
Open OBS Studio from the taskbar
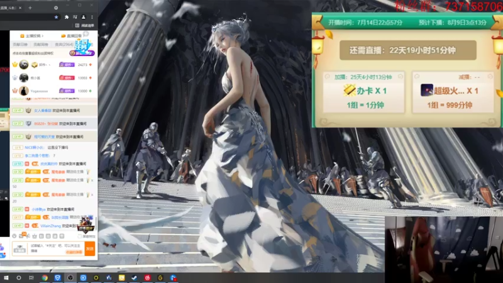(70, 277)
